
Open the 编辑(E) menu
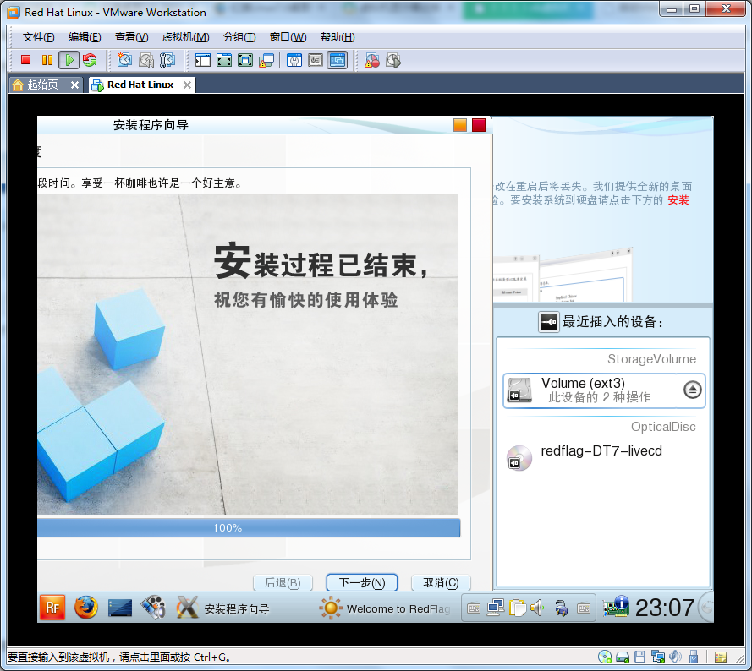pos(85,37)
